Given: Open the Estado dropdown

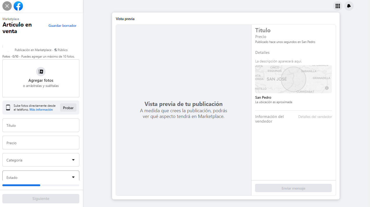Looking at the screenshot, I should pyautogui.click(x=41, y=176).
